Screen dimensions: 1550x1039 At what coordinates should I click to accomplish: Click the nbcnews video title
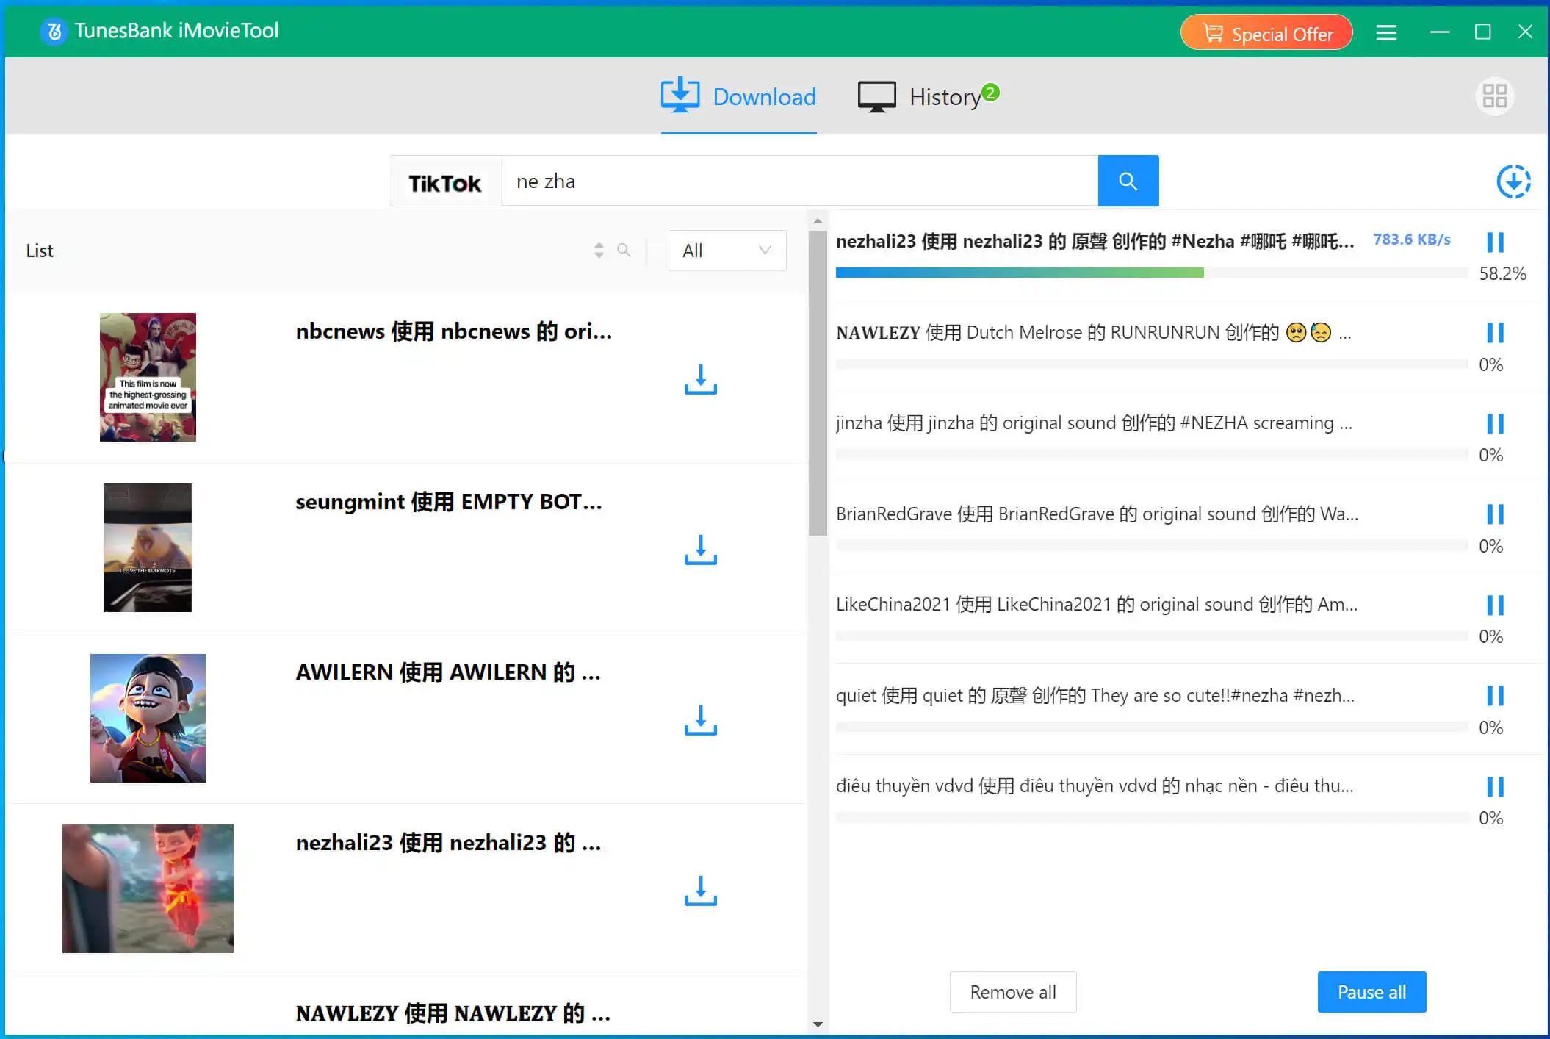(x=453, y=331)
